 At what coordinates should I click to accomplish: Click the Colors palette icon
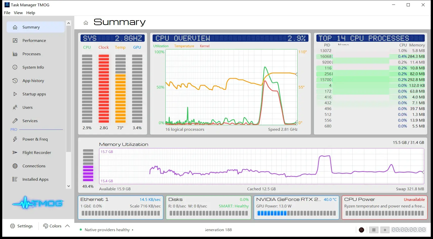click(45, 226)
